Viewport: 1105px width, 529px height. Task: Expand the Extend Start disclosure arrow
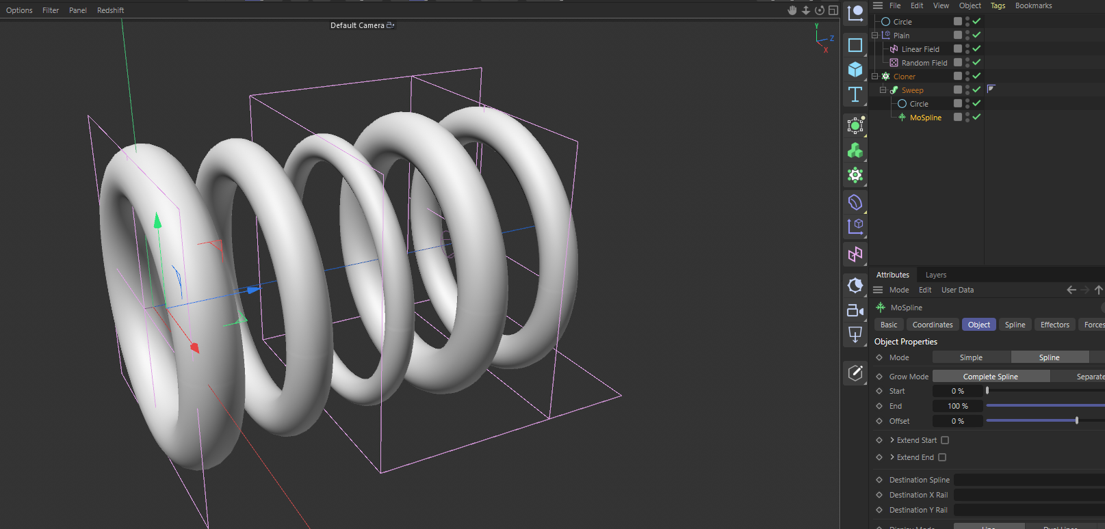point(892,440)
